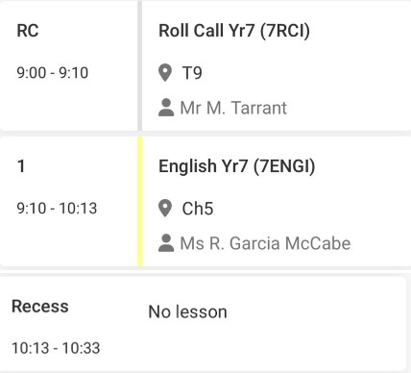
Task: Open the Roll Call Yr7 (7RCI) lesson
Action: [234, 31]
